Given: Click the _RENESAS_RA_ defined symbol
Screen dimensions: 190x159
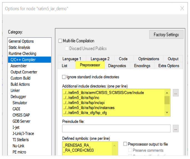Looking at the screenshot, I should [77, 145].
